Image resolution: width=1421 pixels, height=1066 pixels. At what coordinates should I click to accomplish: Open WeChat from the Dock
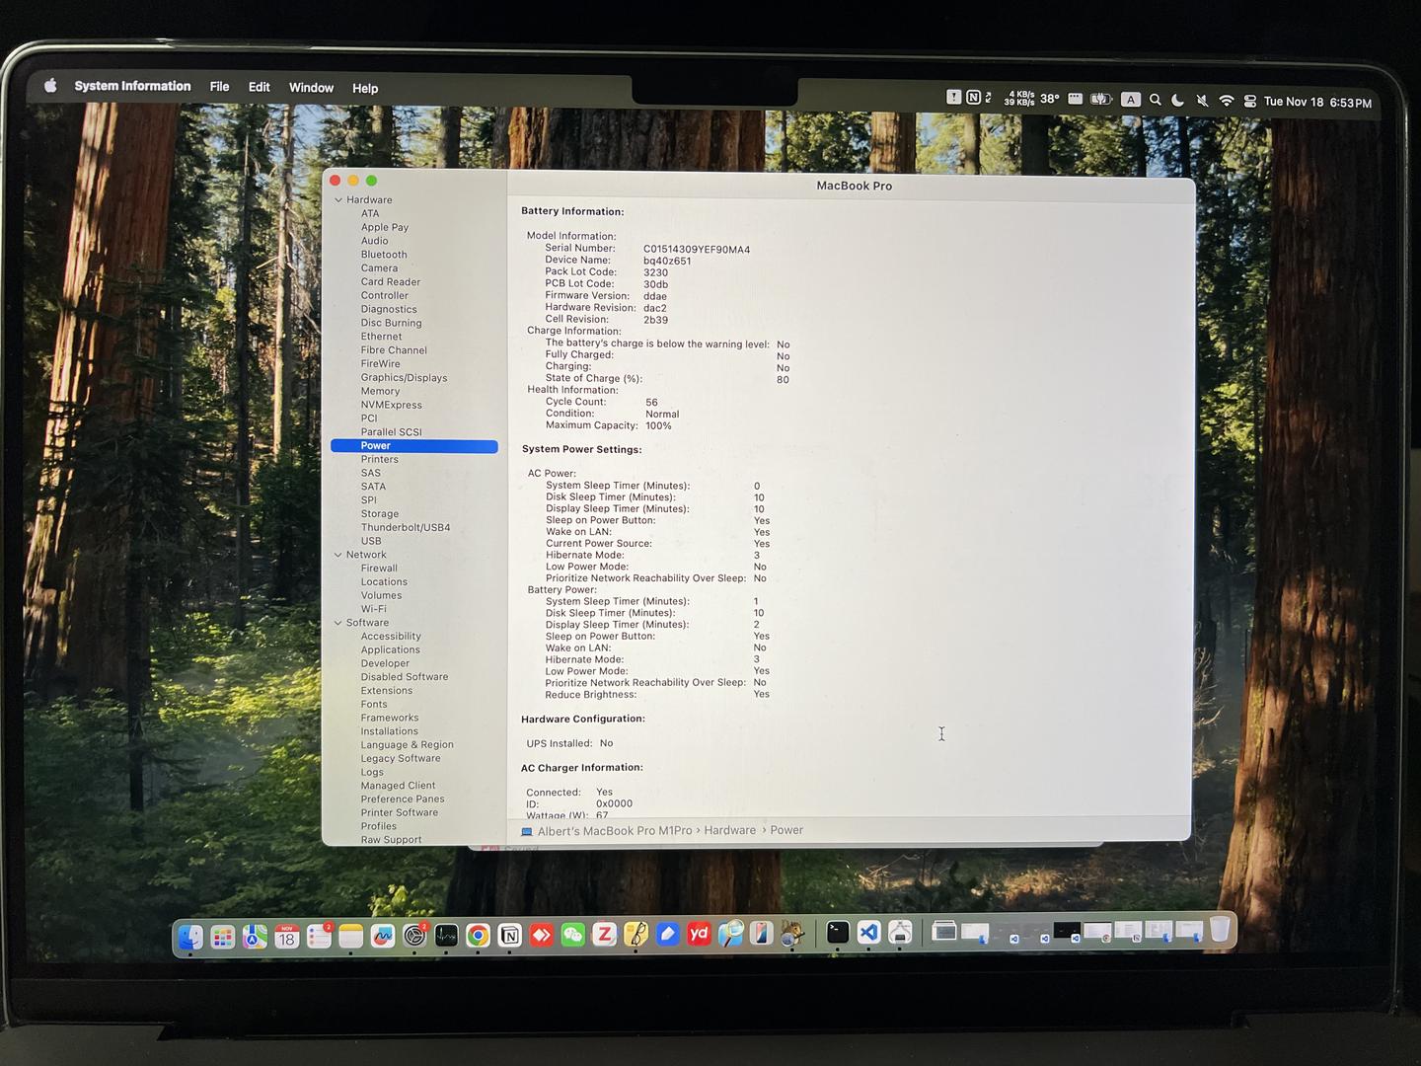point(573,935)
